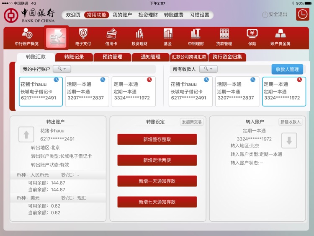Expand 所有收款人 search dropdown

click(x=208, y=69)
